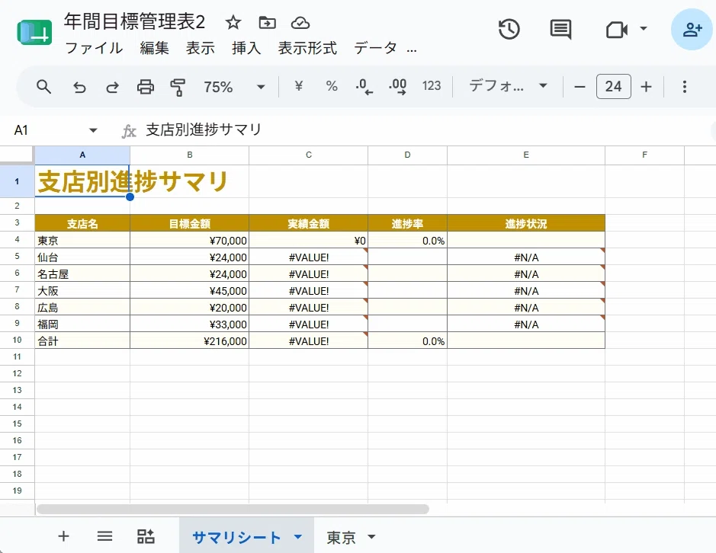This screenshot has width=716, height=553.
Task: Click the formula bar text 支店別進捗サマリ
Action: 203,130
